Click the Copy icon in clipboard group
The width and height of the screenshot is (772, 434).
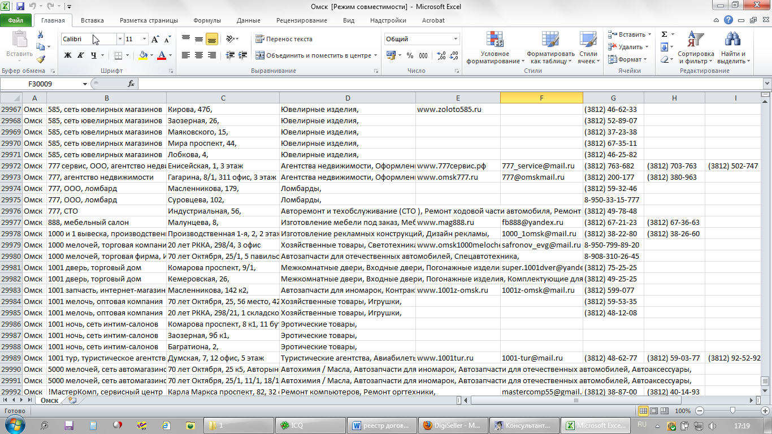click(40, 47)
